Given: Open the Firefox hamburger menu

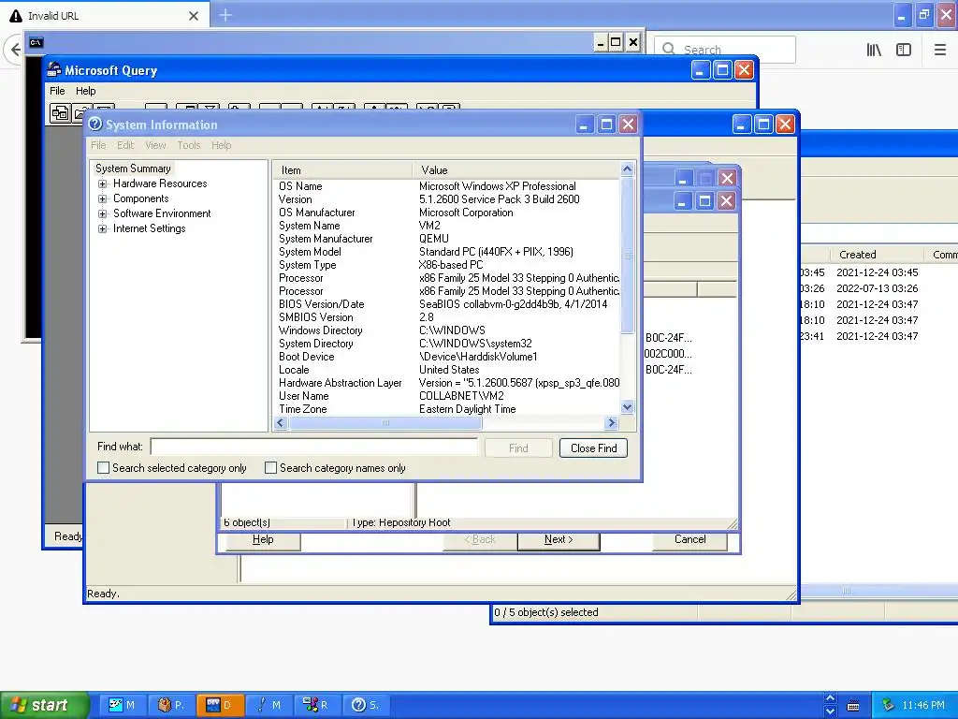Looking at the screenshot, I should coord(939,50).
